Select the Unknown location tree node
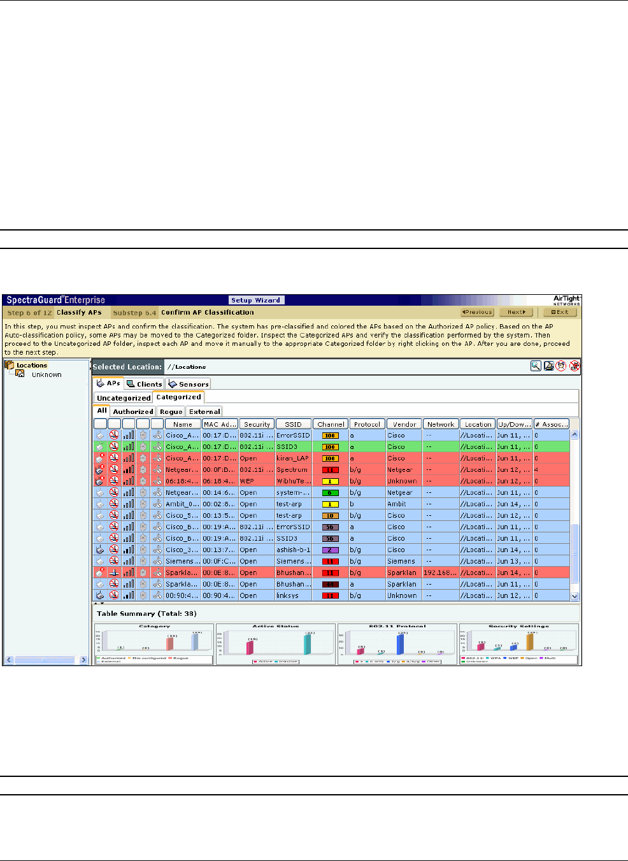The image size is (628, 861). 46,374
